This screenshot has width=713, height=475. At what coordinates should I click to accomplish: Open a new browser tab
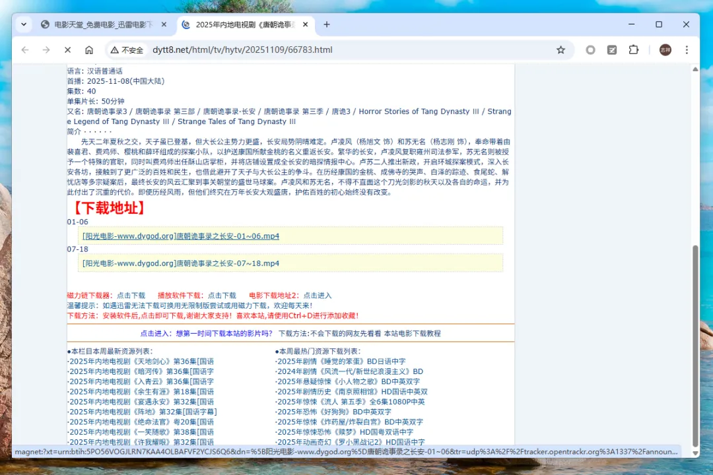pos(327,24)
